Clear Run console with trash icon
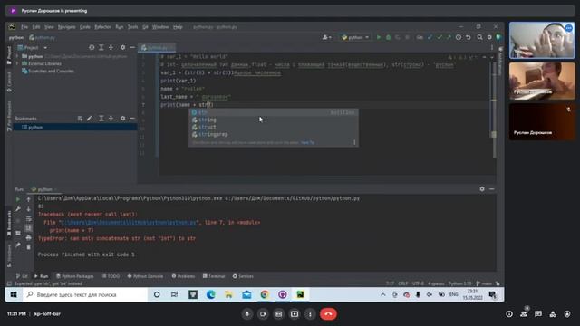The width and height of the screenshot is (580, 326). click(x=28, y=247)
